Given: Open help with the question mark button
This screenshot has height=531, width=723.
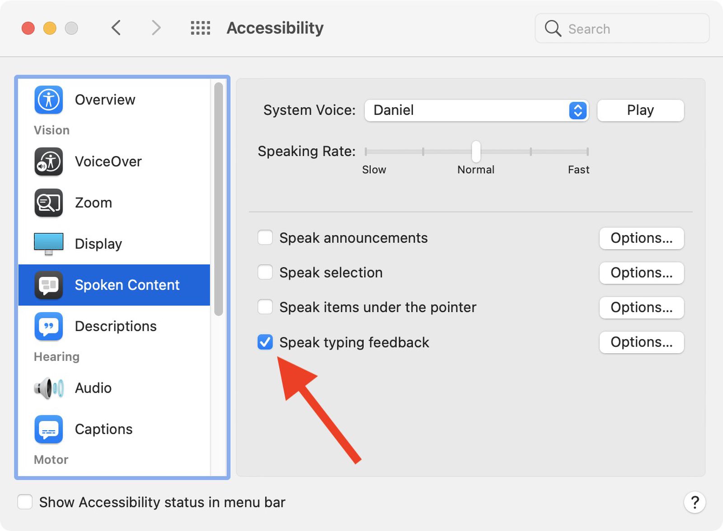Looking at the screenshot, I should [695, 502].
